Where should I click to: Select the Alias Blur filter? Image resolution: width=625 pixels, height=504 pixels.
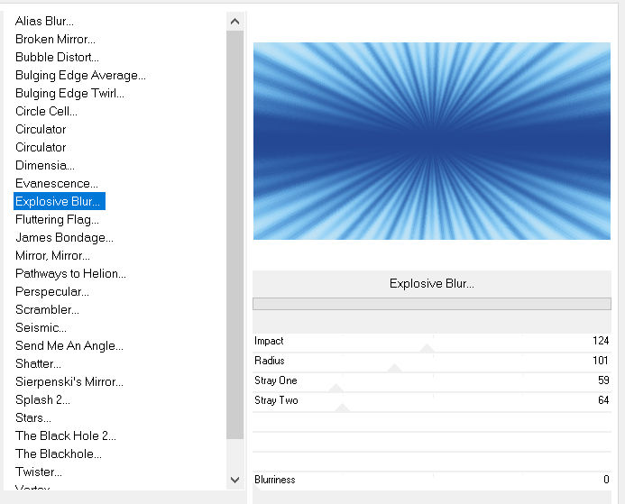[44, 21]
